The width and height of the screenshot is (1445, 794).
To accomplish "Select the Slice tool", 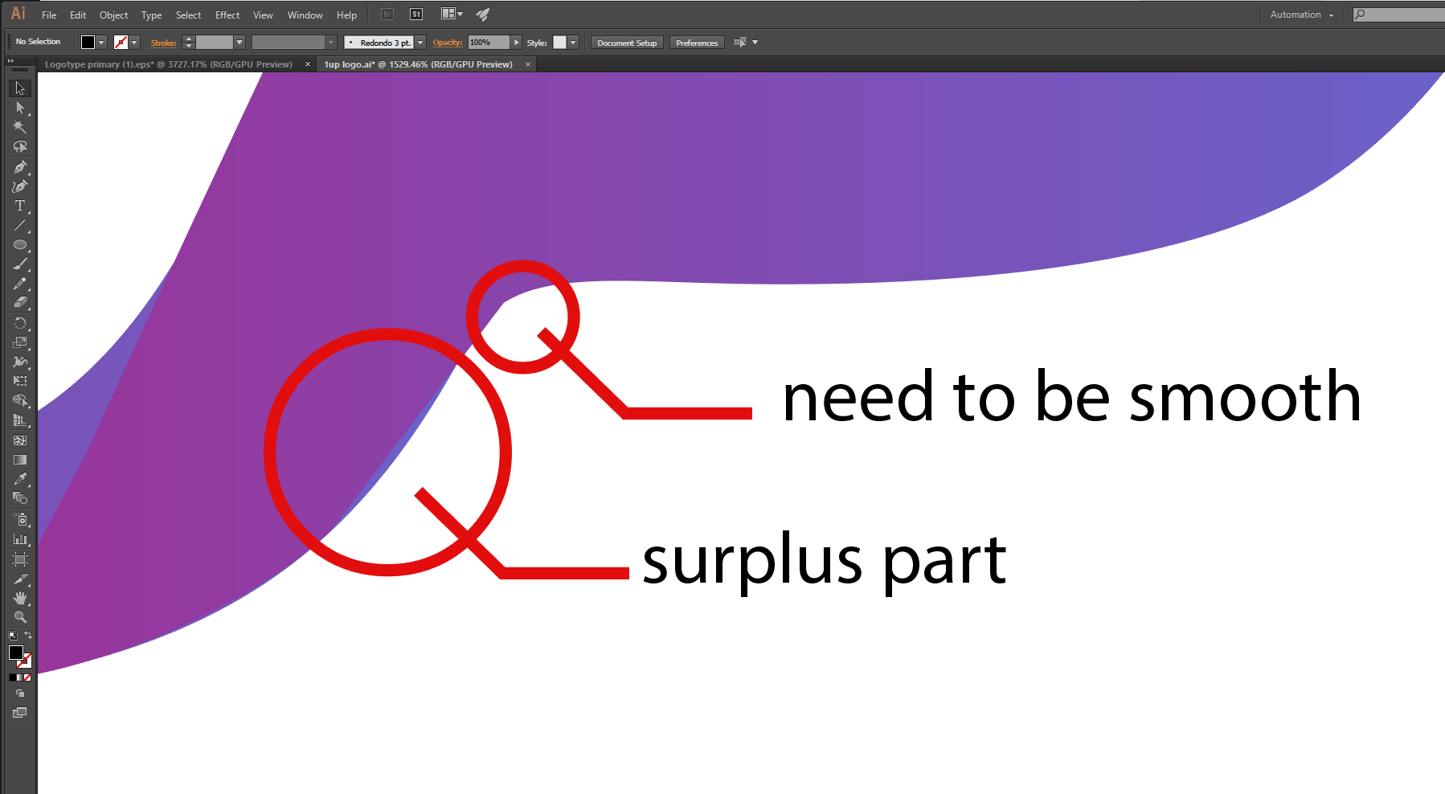I will tap(20, 579).
